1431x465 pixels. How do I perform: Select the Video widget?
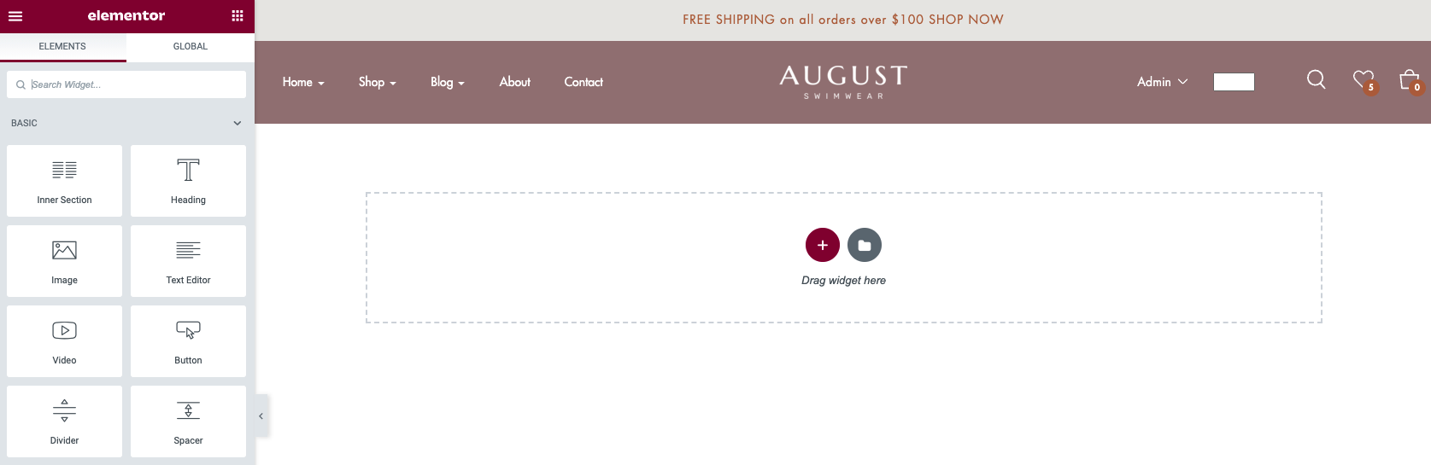[x=65, y=341]
